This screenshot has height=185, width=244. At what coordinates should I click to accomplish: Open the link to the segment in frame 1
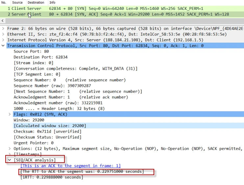[x=70, y=166]
